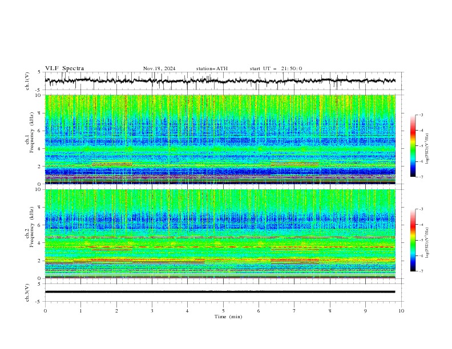
Task: Click the "10" tick on ch.1 frequency axis
Action: (x=39, y=95)
